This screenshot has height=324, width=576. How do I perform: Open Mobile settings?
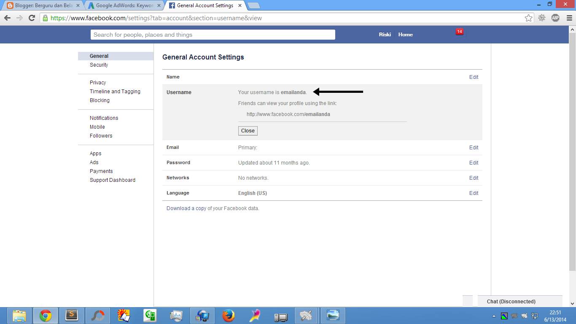tap(97, 127)
